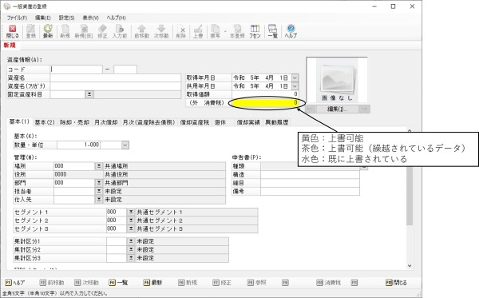Click the 編集 button under the image
Viewport: 479px width, 298px height.
pyautogui.click(x=337, y=109)
